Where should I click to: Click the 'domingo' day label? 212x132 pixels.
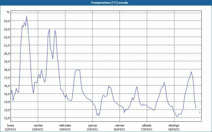click(x=174, y=125)
